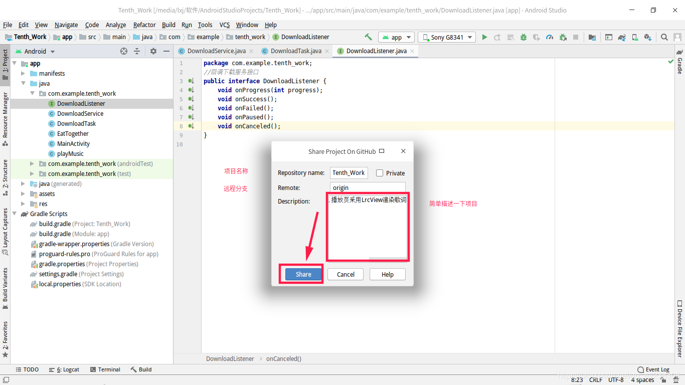Screen dimensions: 685x385
Task: Open the AVD Manager icon
Action: [x=635, y=37]
